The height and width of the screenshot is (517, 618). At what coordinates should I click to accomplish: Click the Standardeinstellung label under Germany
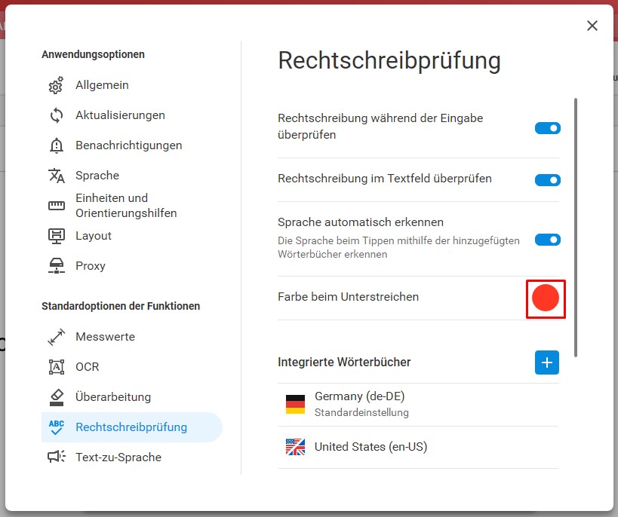point(361,413)
